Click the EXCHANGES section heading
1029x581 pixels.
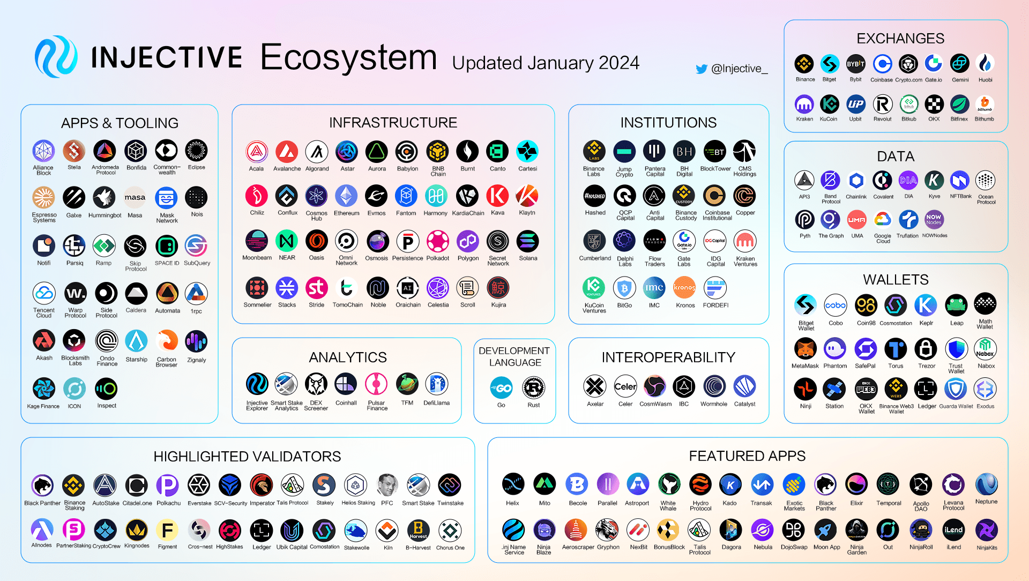pyautogui.click(x=900, y=39)
